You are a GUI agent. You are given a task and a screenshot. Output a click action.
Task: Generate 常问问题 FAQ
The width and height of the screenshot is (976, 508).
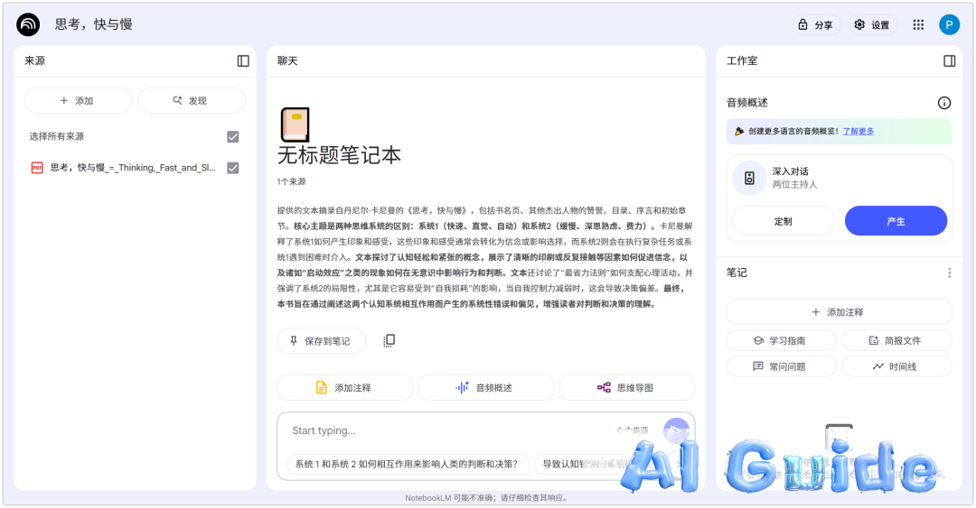[x=781, y=366]
